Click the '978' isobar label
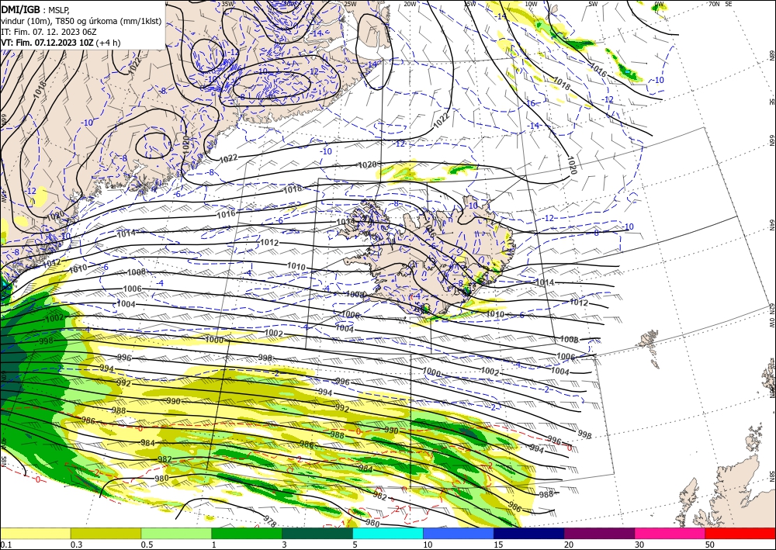Viewport: 776px width, 550px height. pyautogui.click(x=270, y=521)
